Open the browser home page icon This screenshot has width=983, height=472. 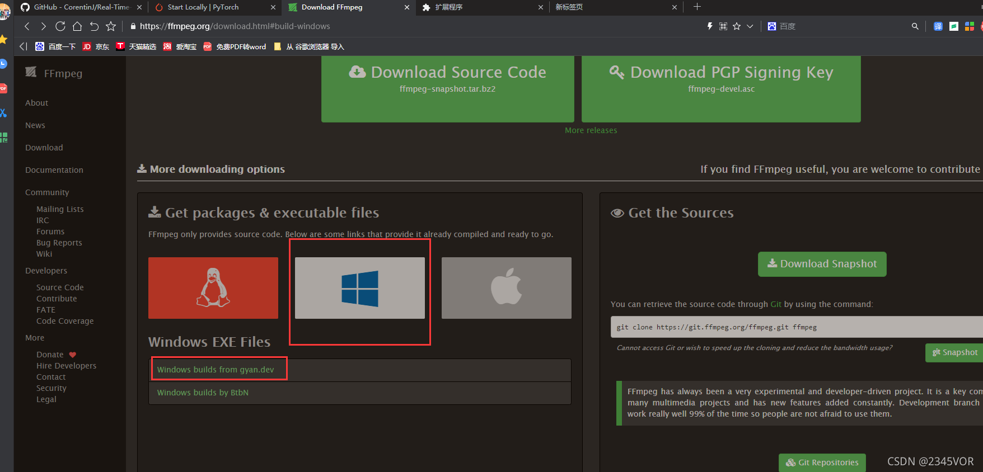(x=77, y=26)
